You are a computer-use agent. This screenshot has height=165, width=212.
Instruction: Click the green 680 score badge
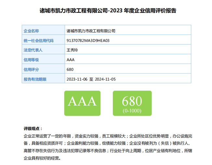pyautogui.click(x=132, y=103)
